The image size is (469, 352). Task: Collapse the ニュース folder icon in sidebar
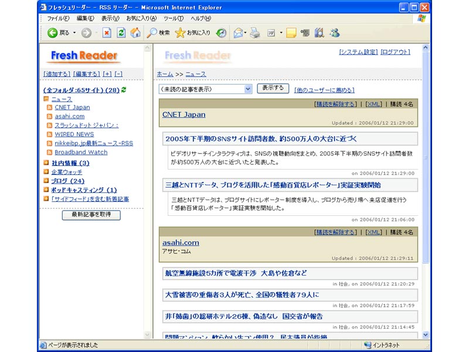(46, 99)
